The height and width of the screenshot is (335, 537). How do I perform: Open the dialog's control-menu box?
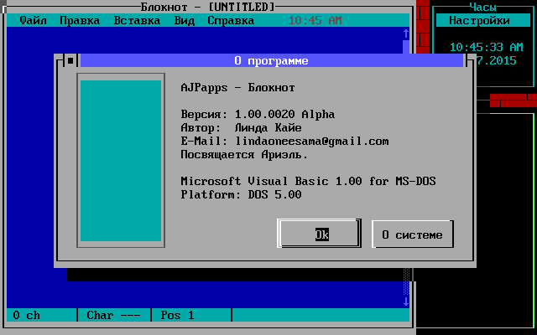[70, 61]
